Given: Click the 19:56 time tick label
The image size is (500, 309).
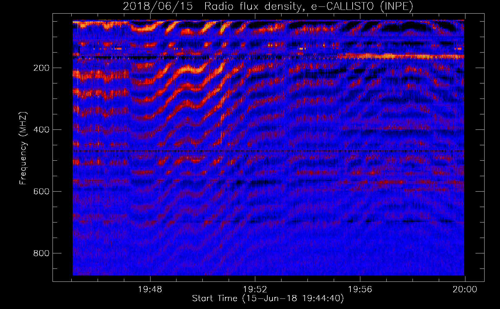Looking at the screenshot, I should pos(360,290).
